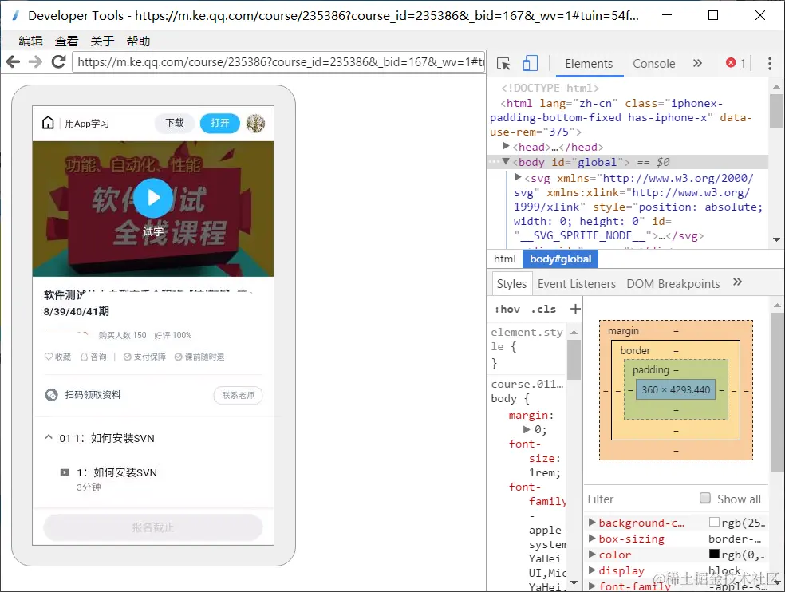The height and width of the screenshot is (592, 785).
Task: Open the 编辑 menu
Action: (x=30, y=41)
